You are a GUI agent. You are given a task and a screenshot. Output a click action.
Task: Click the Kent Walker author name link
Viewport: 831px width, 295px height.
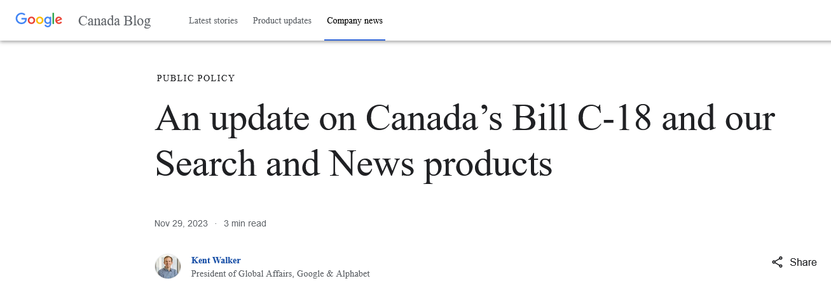click(216, 260)
